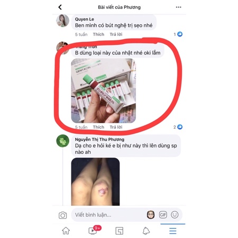The width and height of the screenshot is (238, 238).
Task: Open Nguyễn Thị Thu Phương's profile name
Action: point(99,140)
